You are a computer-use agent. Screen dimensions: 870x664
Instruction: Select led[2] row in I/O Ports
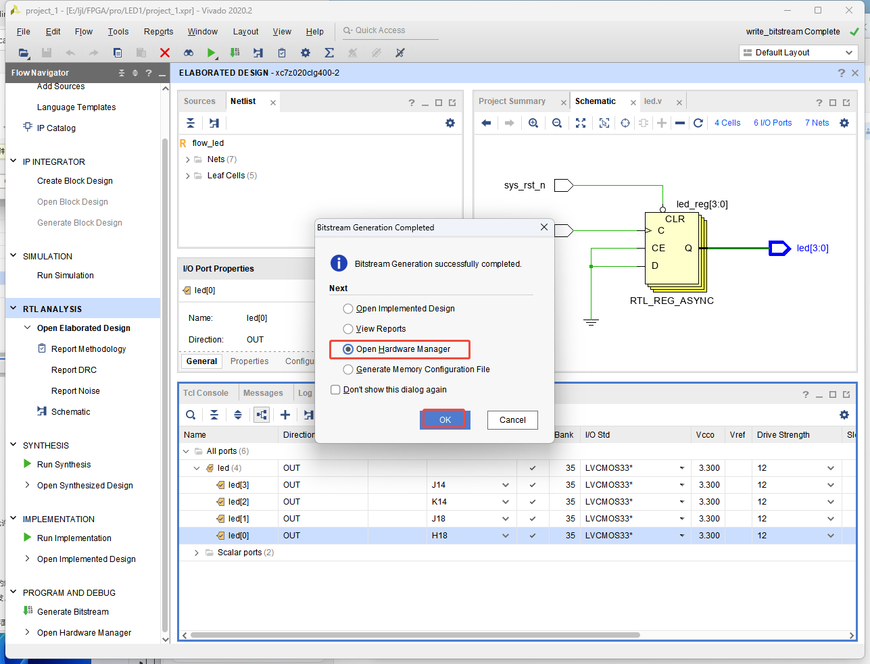pos(517,502)
